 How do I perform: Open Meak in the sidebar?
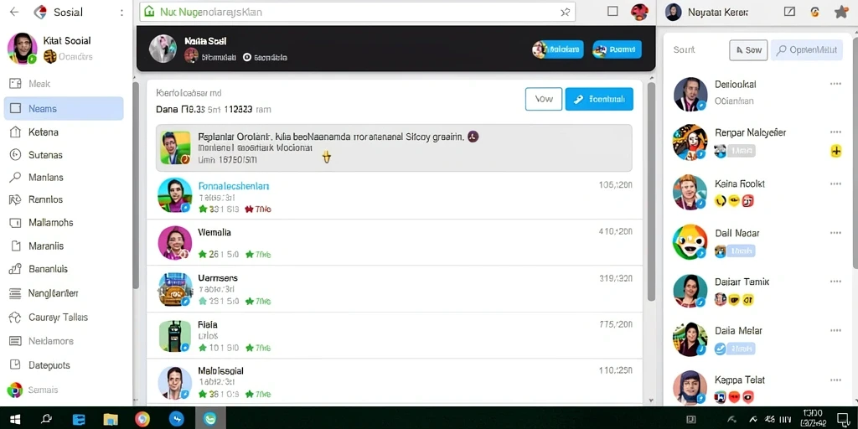39,84
